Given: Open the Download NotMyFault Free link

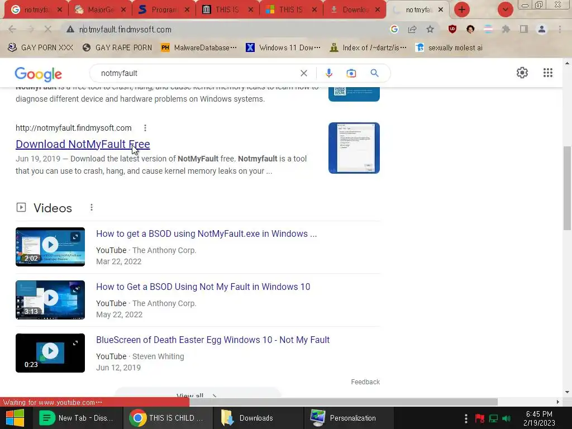Looking at the screenshot, I should 83,144.
